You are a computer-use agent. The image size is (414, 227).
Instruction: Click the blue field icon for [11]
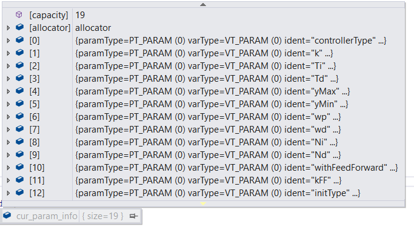19,179
